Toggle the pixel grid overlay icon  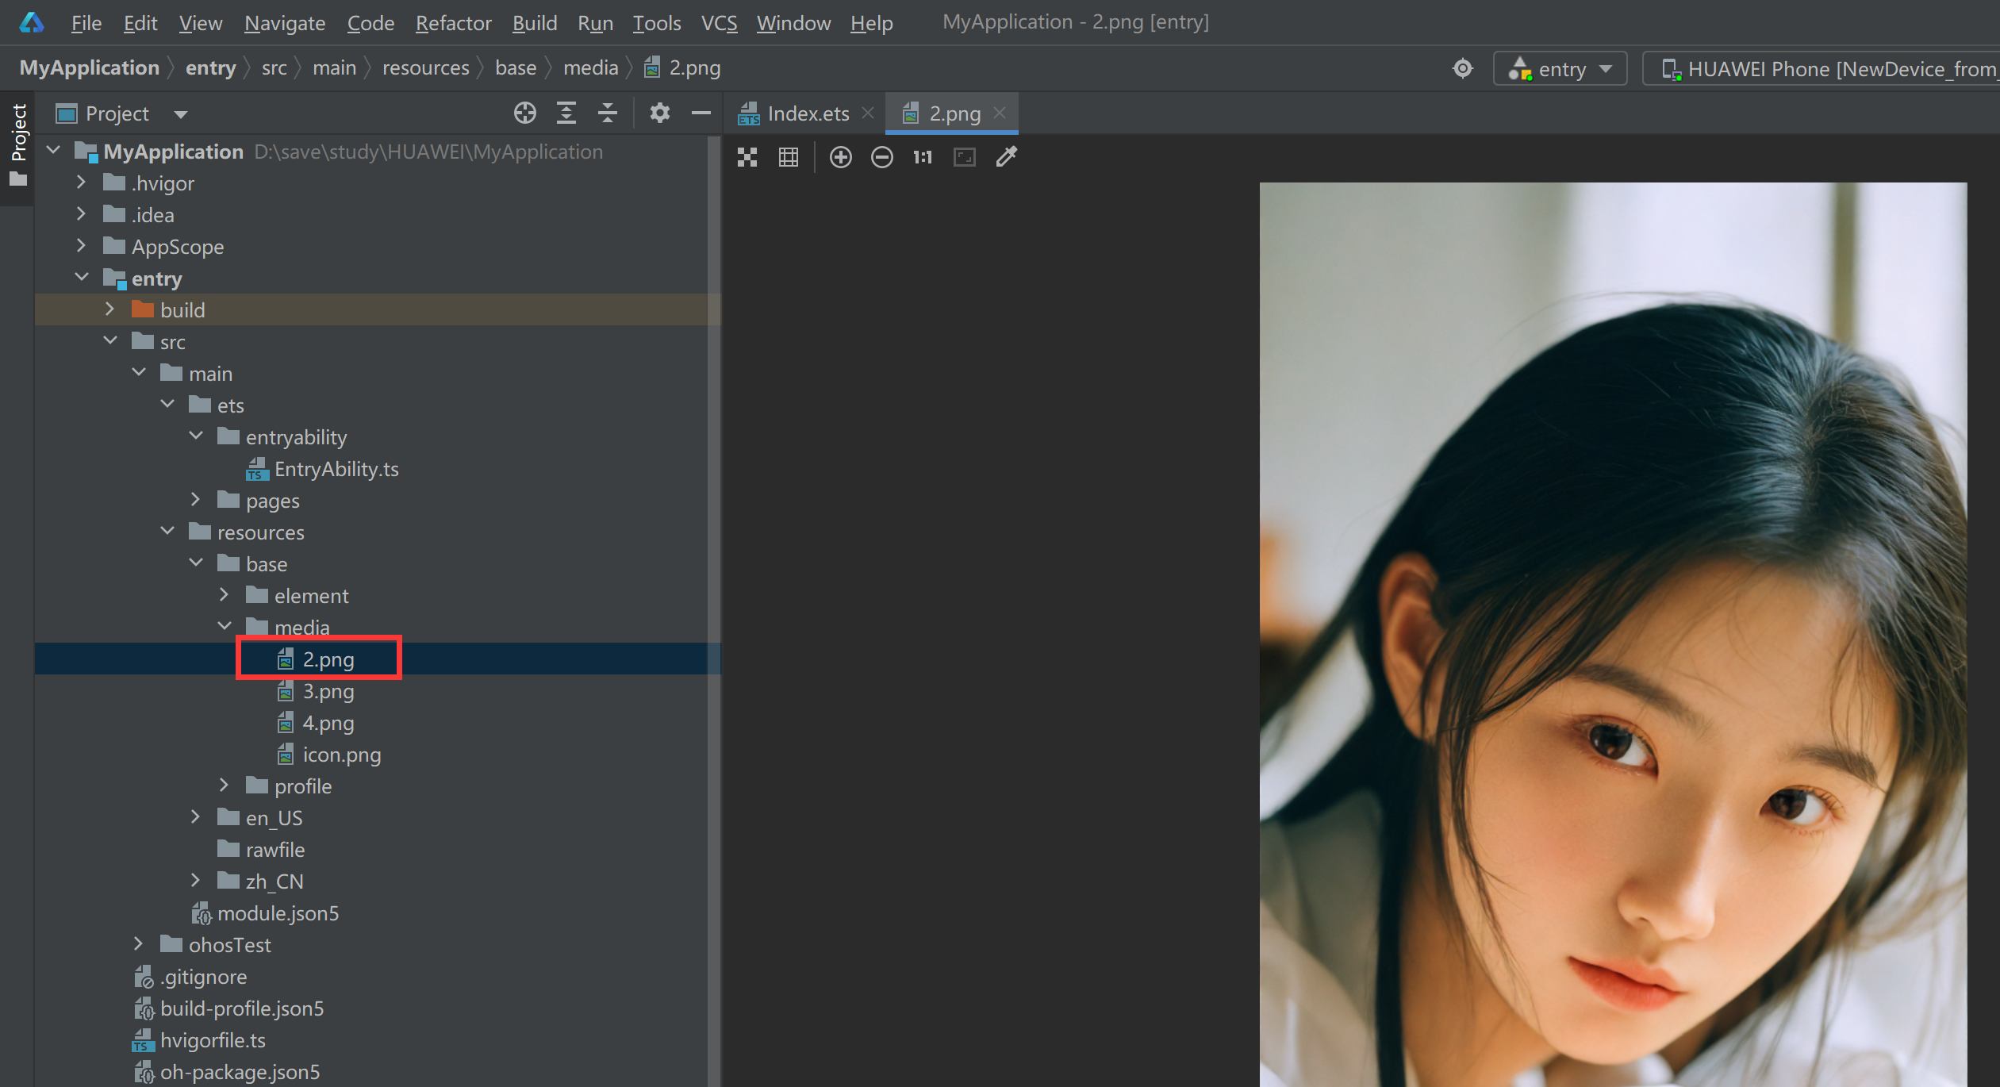tap(789, 156)
